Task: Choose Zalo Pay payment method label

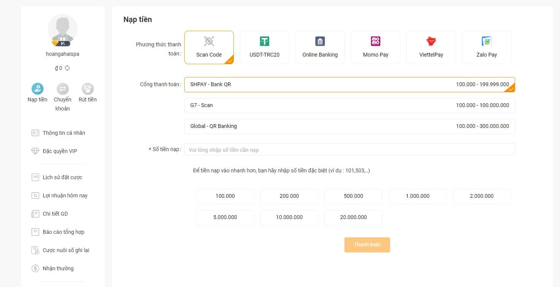Action: [x=487, y=55]
